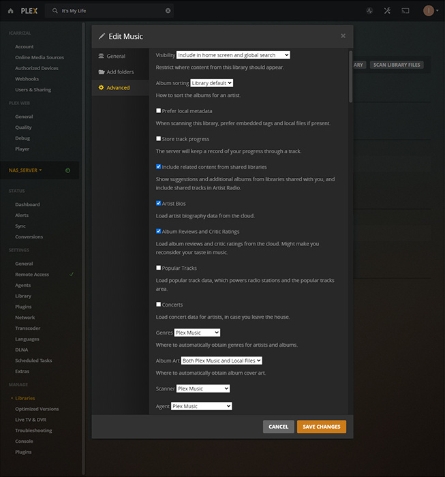Open Troubleshooting page
Viewport: 445px width, 477px height.
[33, 431]
